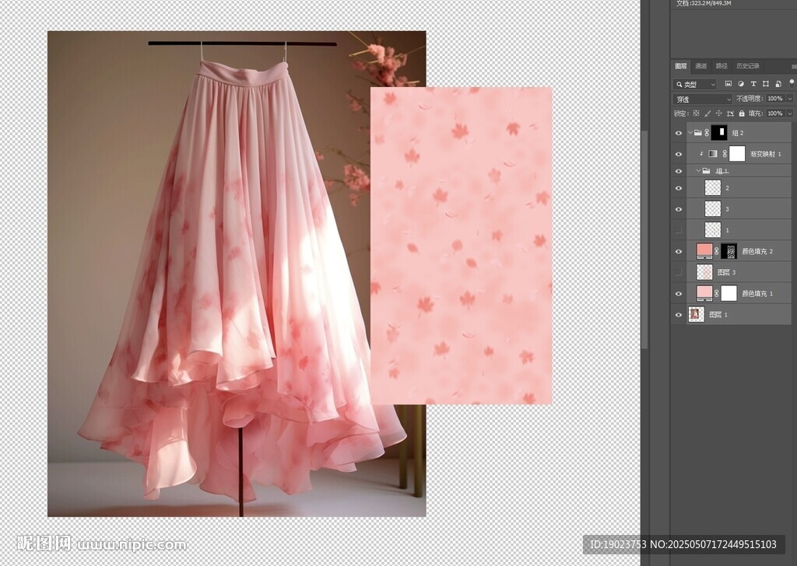Hide the 颜色填充 1 layer

pos(679,293)
